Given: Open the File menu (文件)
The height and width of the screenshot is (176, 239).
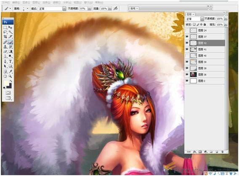Looking at the screenshot, I should click(x=6, y=3).
